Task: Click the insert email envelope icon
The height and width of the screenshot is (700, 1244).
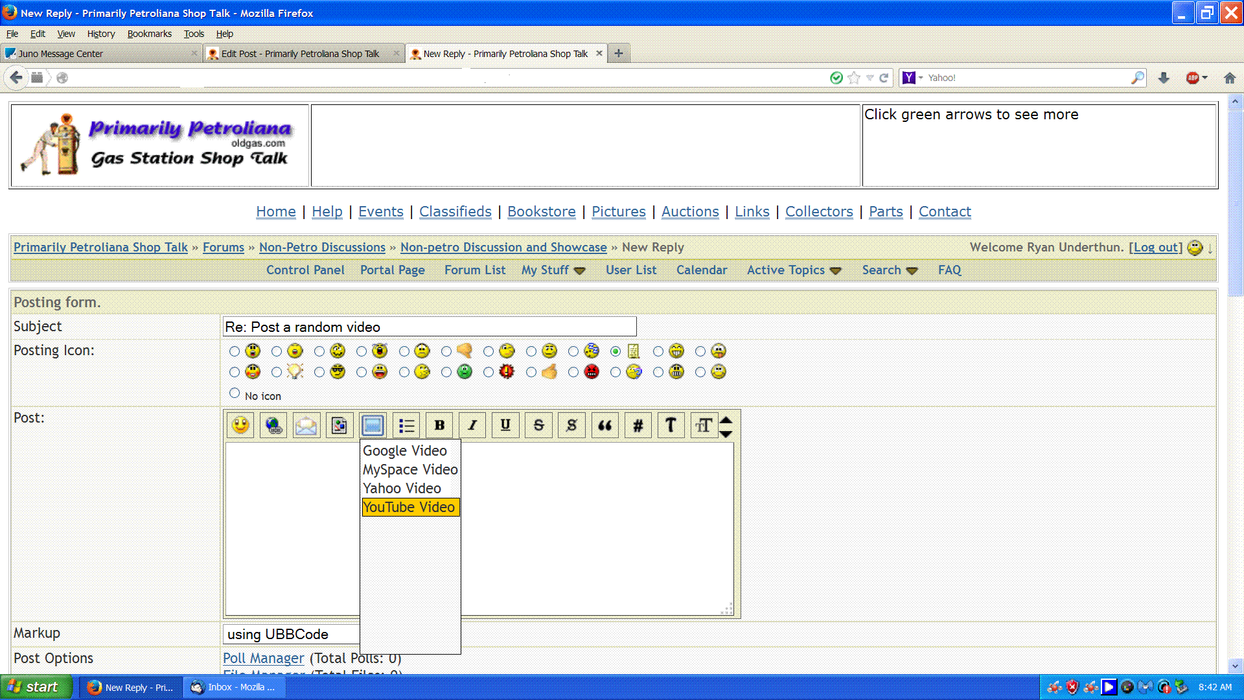Action: point(306,425)
